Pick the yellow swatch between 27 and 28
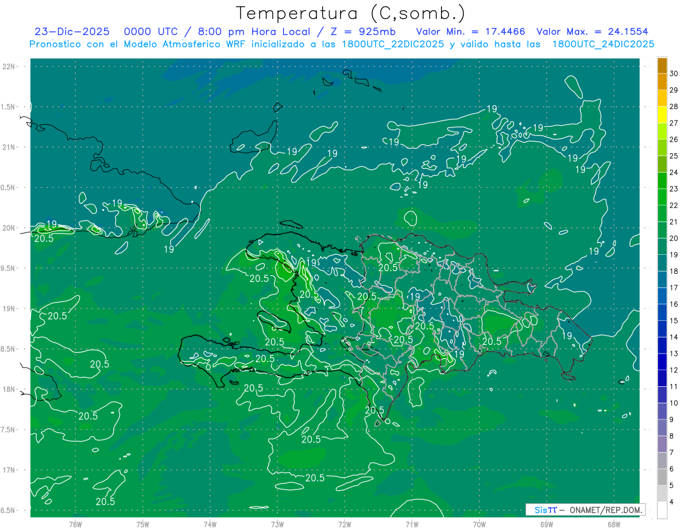689x532 pixels. [662, 115]
